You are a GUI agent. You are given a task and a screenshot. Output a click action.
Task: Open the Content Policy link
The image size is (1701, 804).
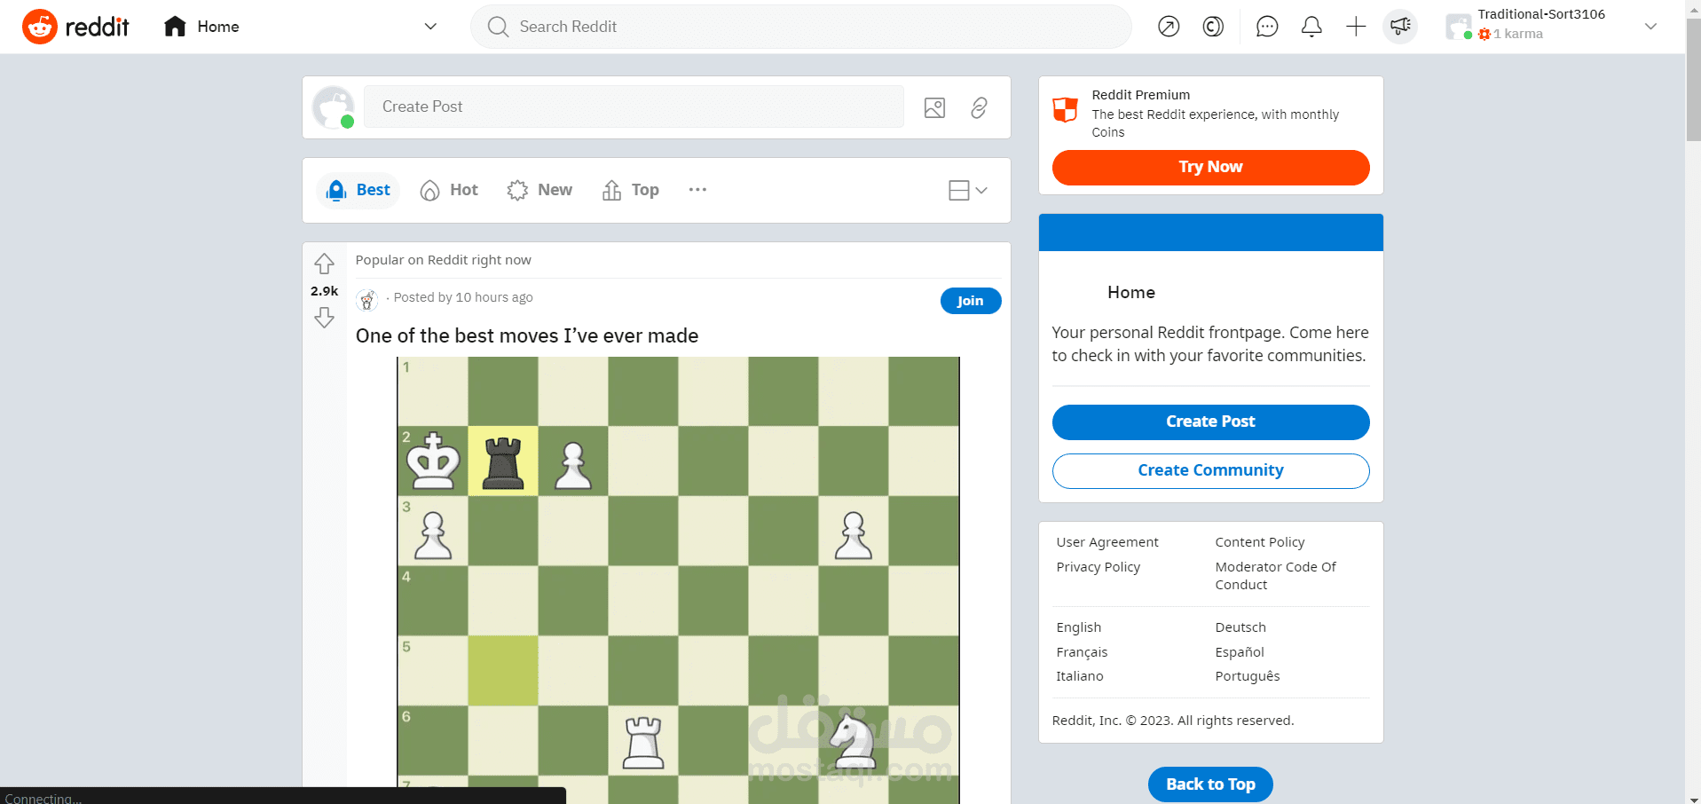coord(1260,542)
